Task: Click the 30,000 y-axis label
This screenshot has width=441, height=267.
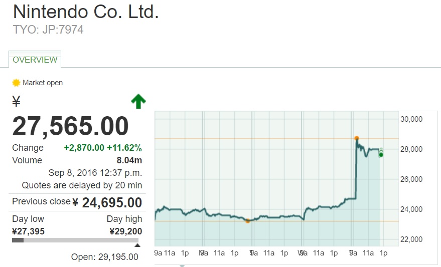Action: click(x=411, y=119)
